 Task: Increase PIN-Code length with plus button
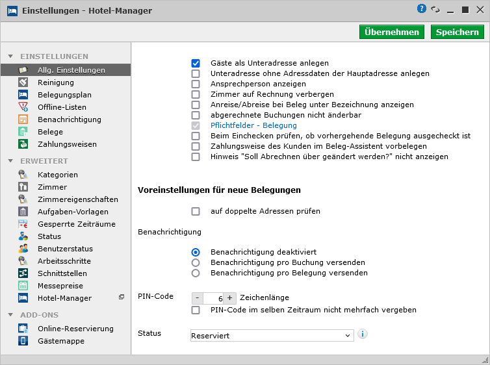[229, 298]
